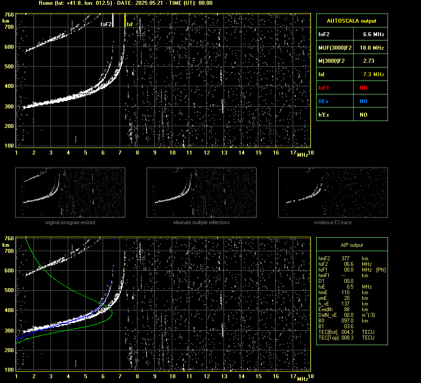Viewport: 421px width, 383px height.
Task: Click the Rome date and time header text
Action: click(x=125, y=3)
